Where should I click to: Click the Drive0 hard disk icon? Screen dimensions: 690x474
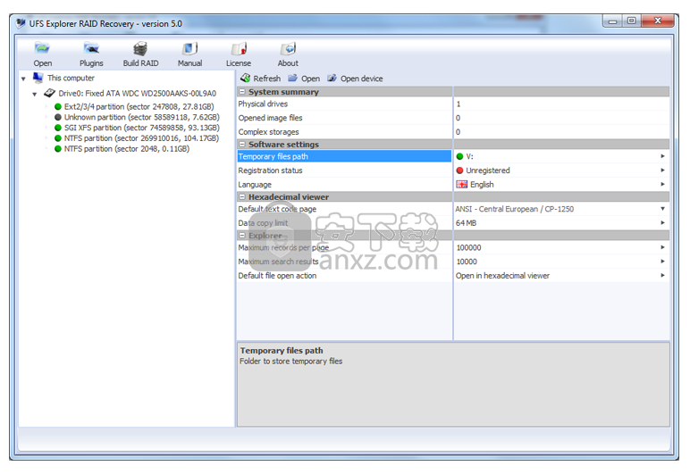pos(49,93)
